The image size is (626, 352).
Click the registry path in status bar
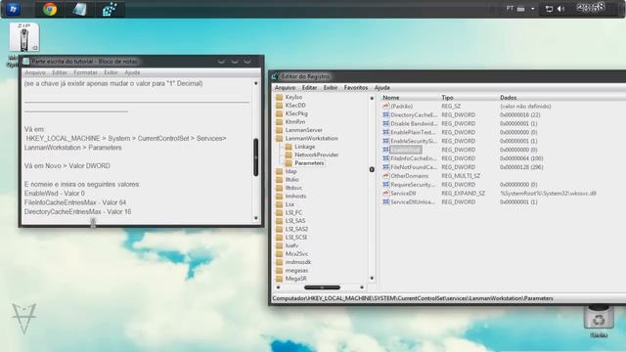413,298
